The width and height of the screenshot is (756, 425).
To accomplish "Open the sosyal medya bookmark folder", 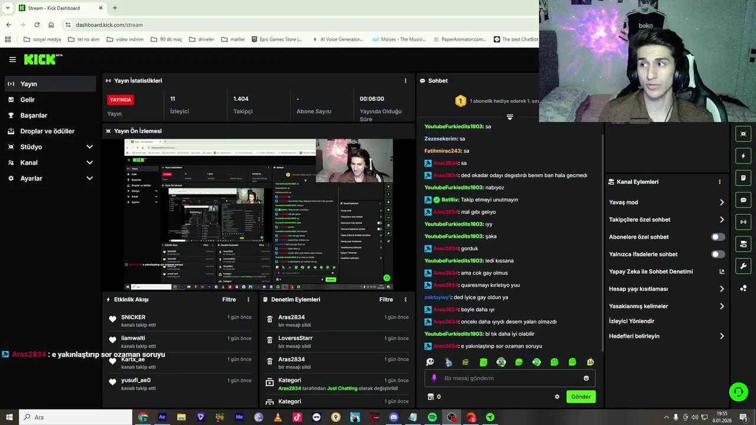I will click(x=42, y=40).
